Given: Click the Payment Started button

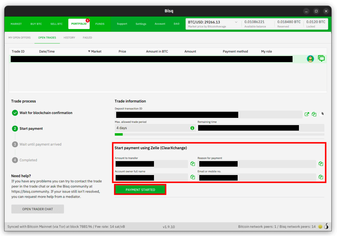Looking at the screenshot, I should click(x=140, y=190).
